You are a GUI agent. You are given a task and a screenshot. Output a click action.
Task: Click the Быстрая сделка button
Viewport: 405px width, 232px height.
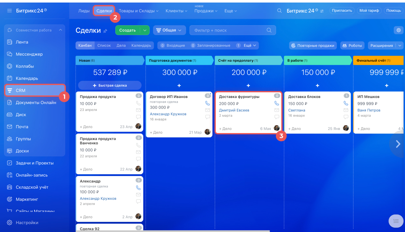(110, 85)
